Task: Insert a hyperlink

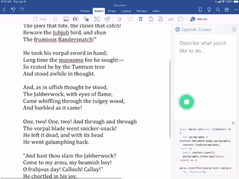Action: click(x=119, y=19)
